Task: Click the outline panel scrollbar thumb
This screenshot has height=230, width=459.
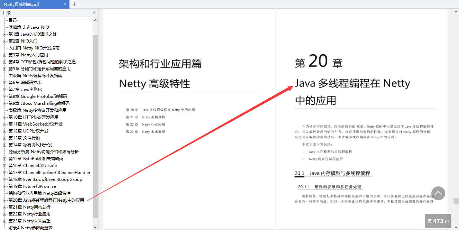Action: 95,126
